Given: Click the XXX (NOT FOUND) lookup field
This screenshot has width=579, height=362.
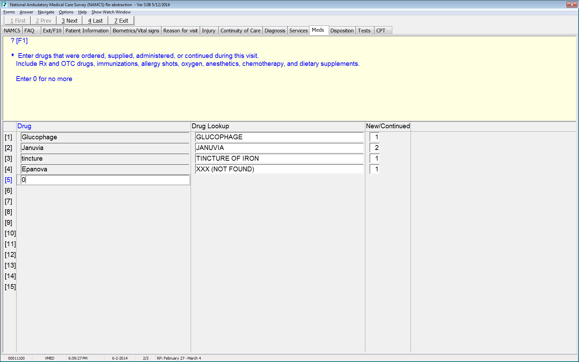Looking at the screenshot, I should pyautogui.click(x=279, y=169).
